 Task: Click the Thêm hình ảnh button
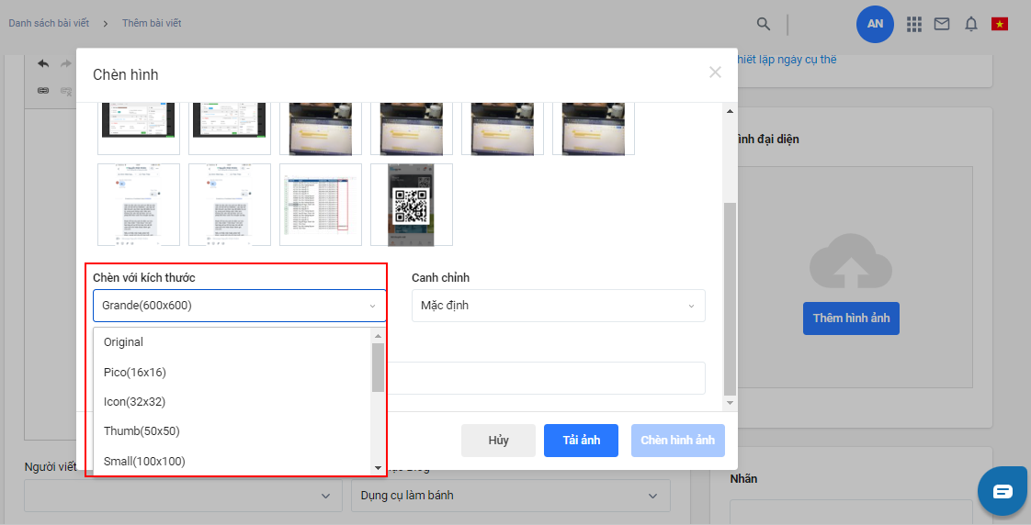(851, 318)
